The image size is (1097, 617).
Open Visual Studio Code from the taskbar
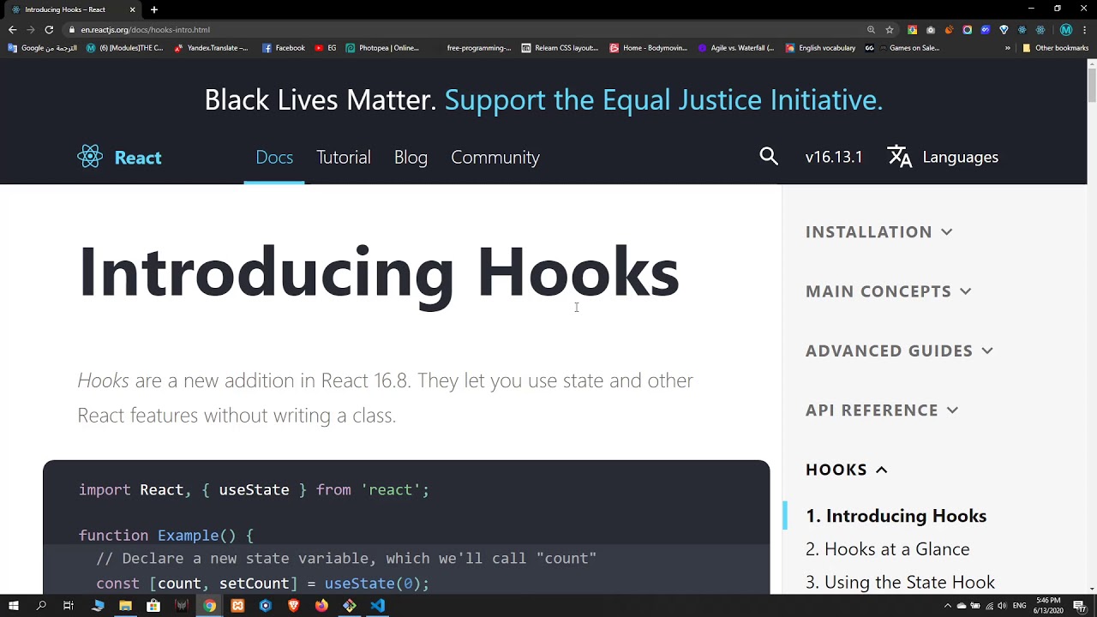coord(378,606)
